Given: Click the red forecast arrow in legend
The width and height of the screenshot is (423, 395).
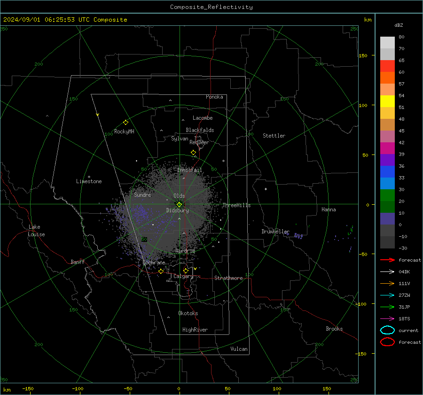Looking at the screenshot, I should [387, 260].
